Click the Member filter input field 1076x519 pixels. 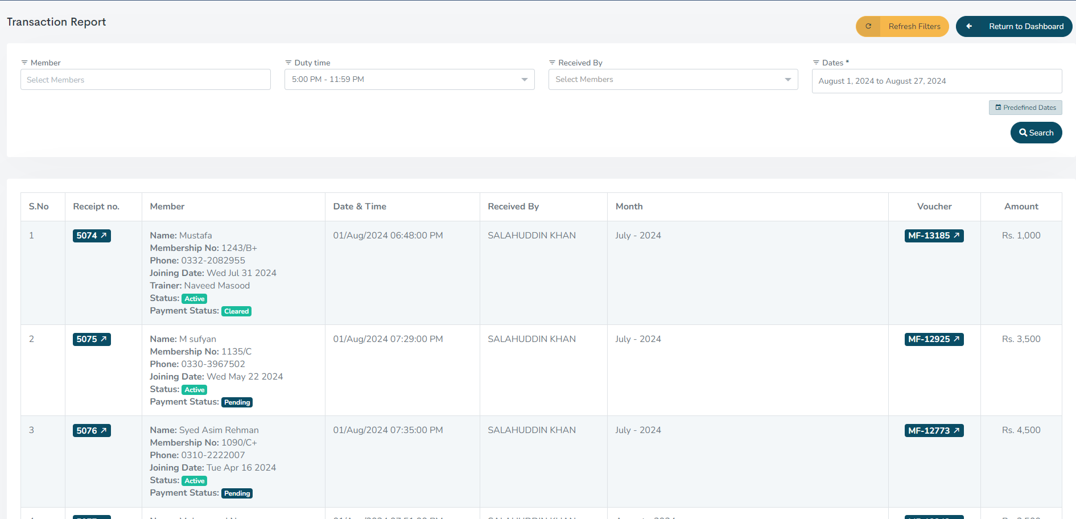tap(145, 80)
